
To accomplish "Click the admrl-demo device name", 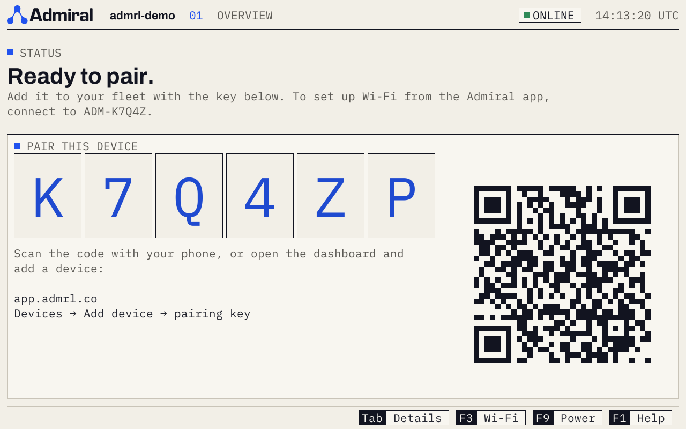I will click(143, 16).
